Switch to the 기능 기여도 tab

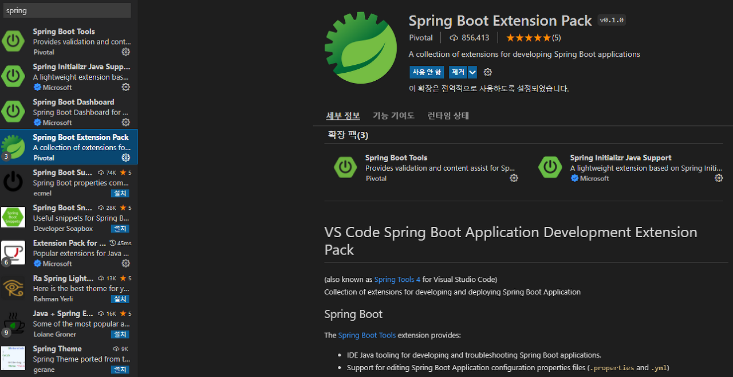click(393, 116)
